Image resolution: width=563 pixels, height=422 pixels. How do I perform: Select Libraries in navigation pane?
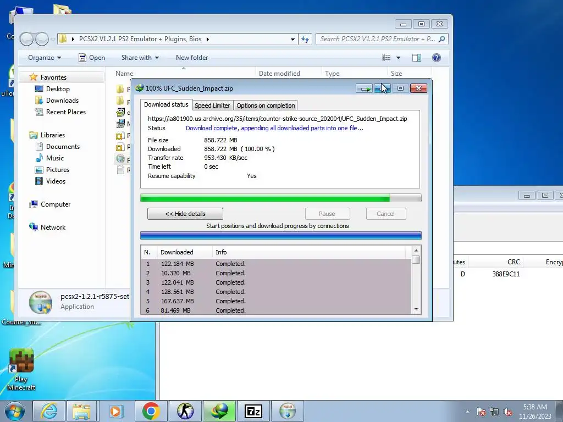pos(52,135)
